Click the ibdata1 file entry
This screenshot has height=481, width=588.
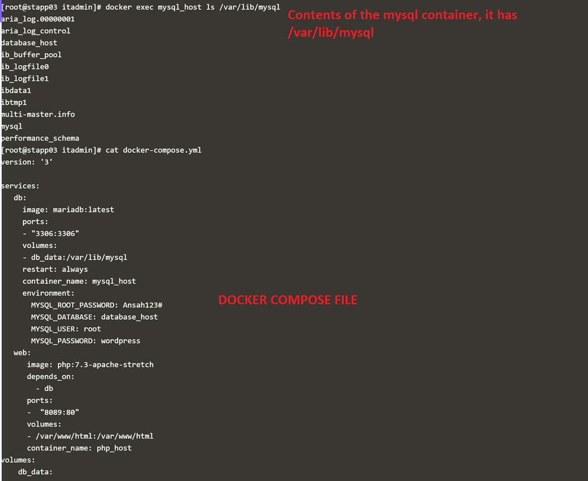click(16, 91)
